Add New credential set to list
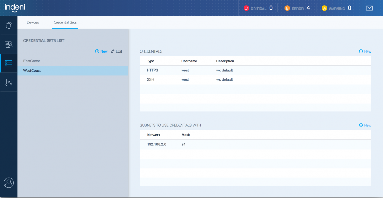 pyautogui.click(x=101, y=51)
